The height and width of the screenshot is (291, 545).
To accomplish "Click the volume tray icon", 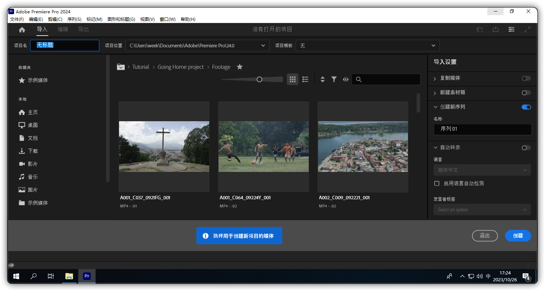I will pos(479,276).
